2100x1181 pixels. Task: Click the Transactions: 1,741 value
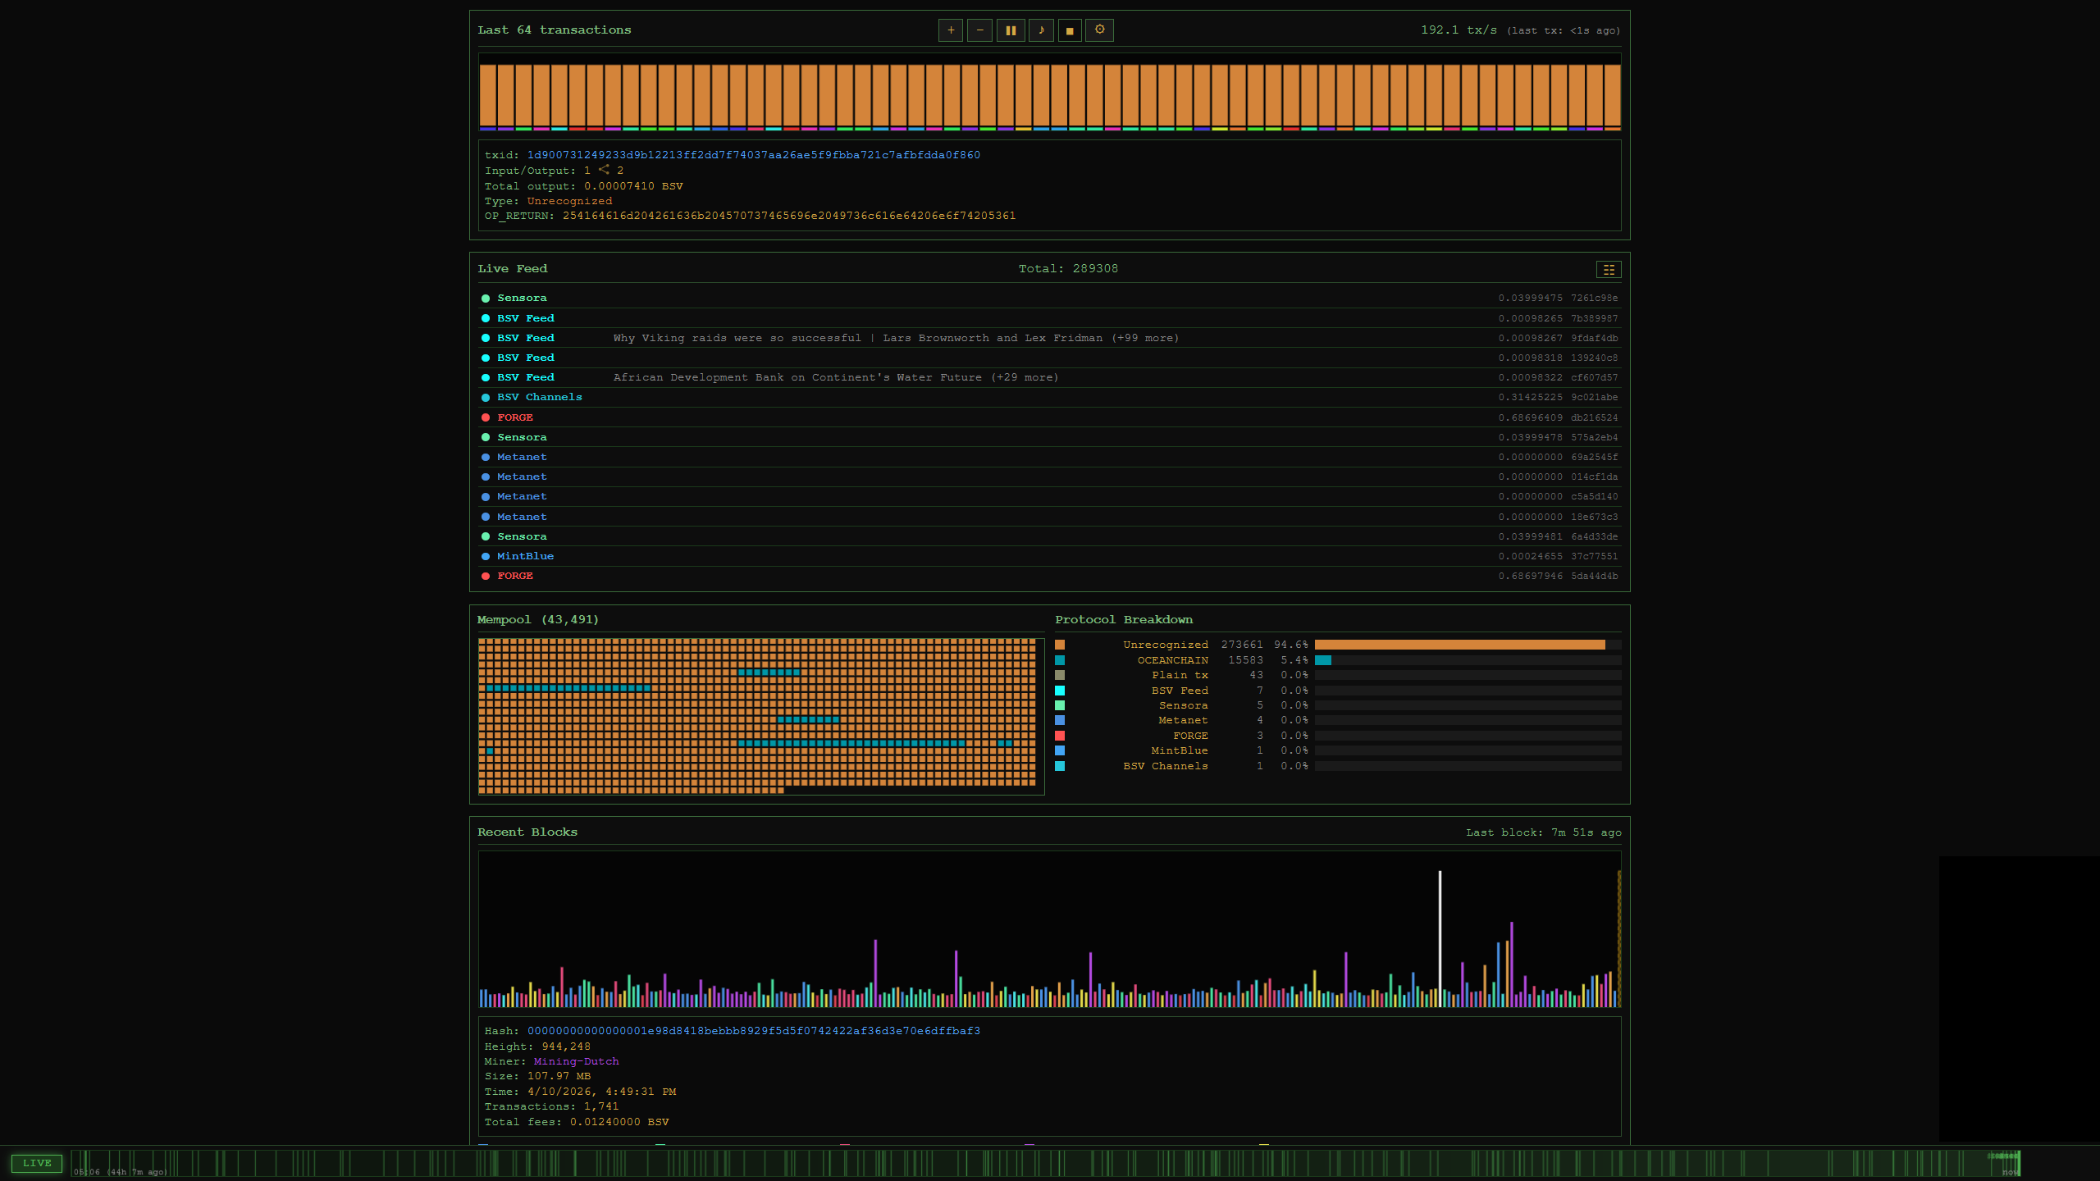pyautogui.click(x=601, y=1106)
